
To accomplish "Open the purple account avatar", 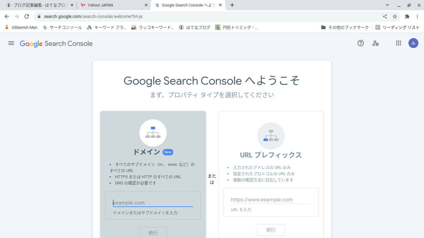I will (x=413, y=43).
